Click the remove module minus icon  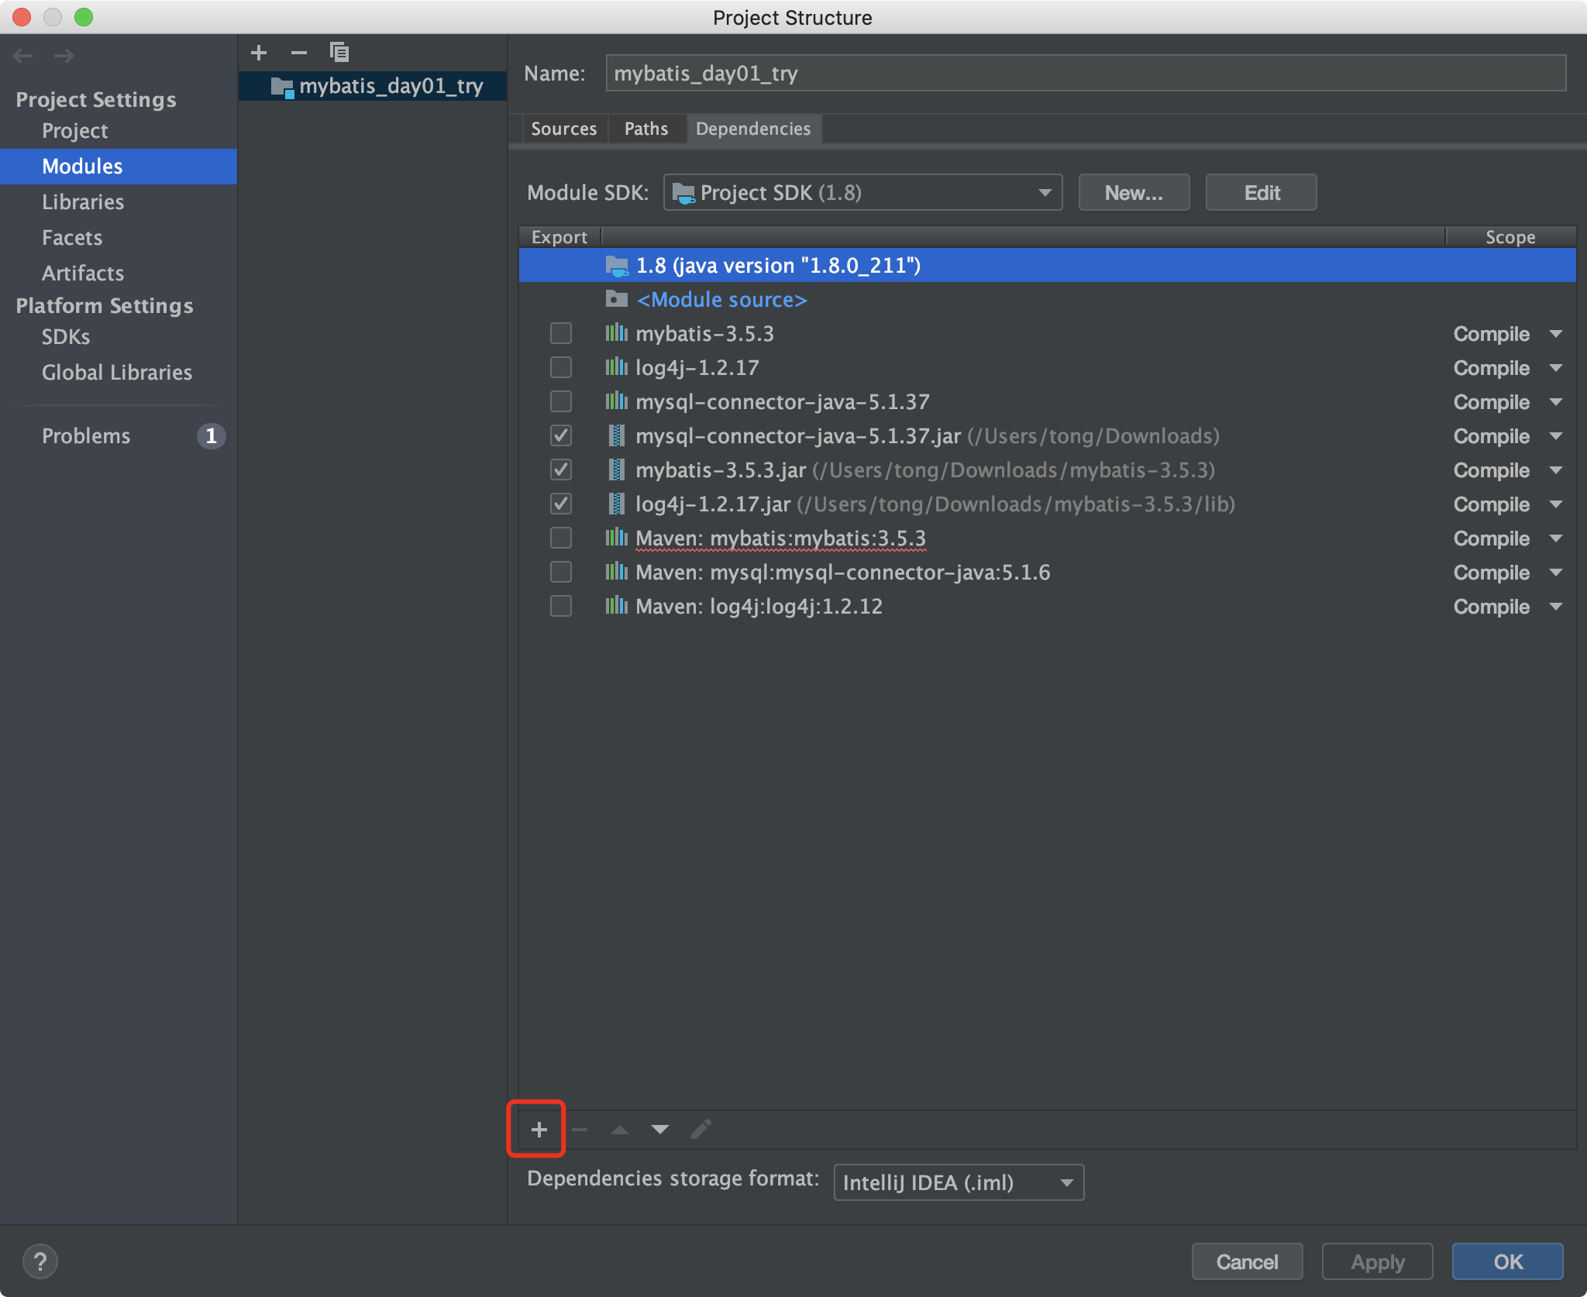[x=299, y=53]
